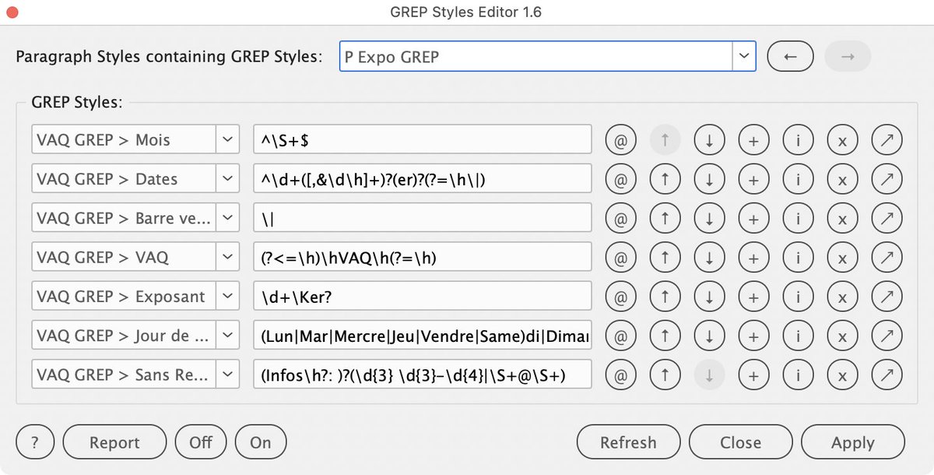
Task: Turn GREP styles Off
Action: click(x=201, y=442)
